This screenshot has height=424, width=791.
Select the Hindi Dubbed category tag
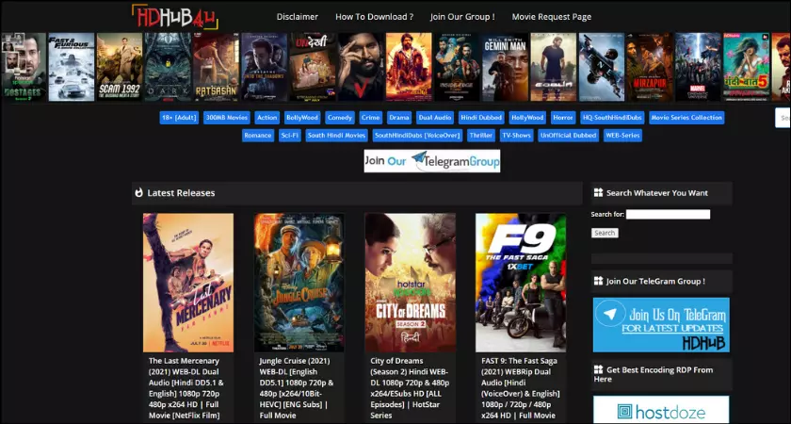pyautogui.click(x=481, y=118)
